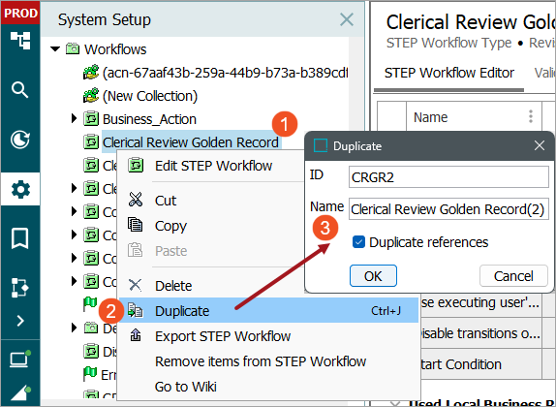This screenshot has width=556, height=407.
Task: Click Cancel in the Duplicate dialog
Action: (513, 276)
